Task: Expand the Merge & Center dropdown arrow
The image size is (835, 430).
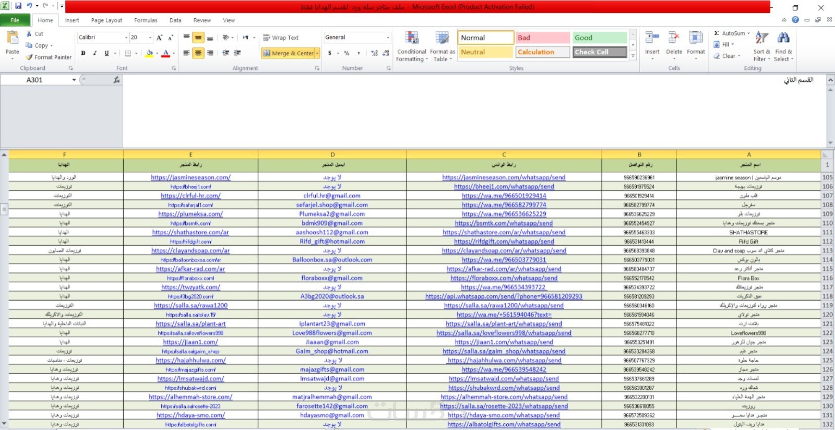Action: coord(317,53)
